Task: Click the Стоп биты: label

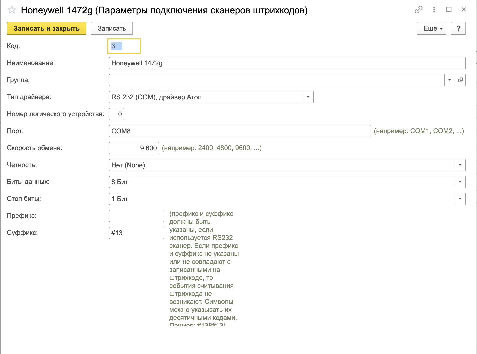Action: click(x=24, y=199)
